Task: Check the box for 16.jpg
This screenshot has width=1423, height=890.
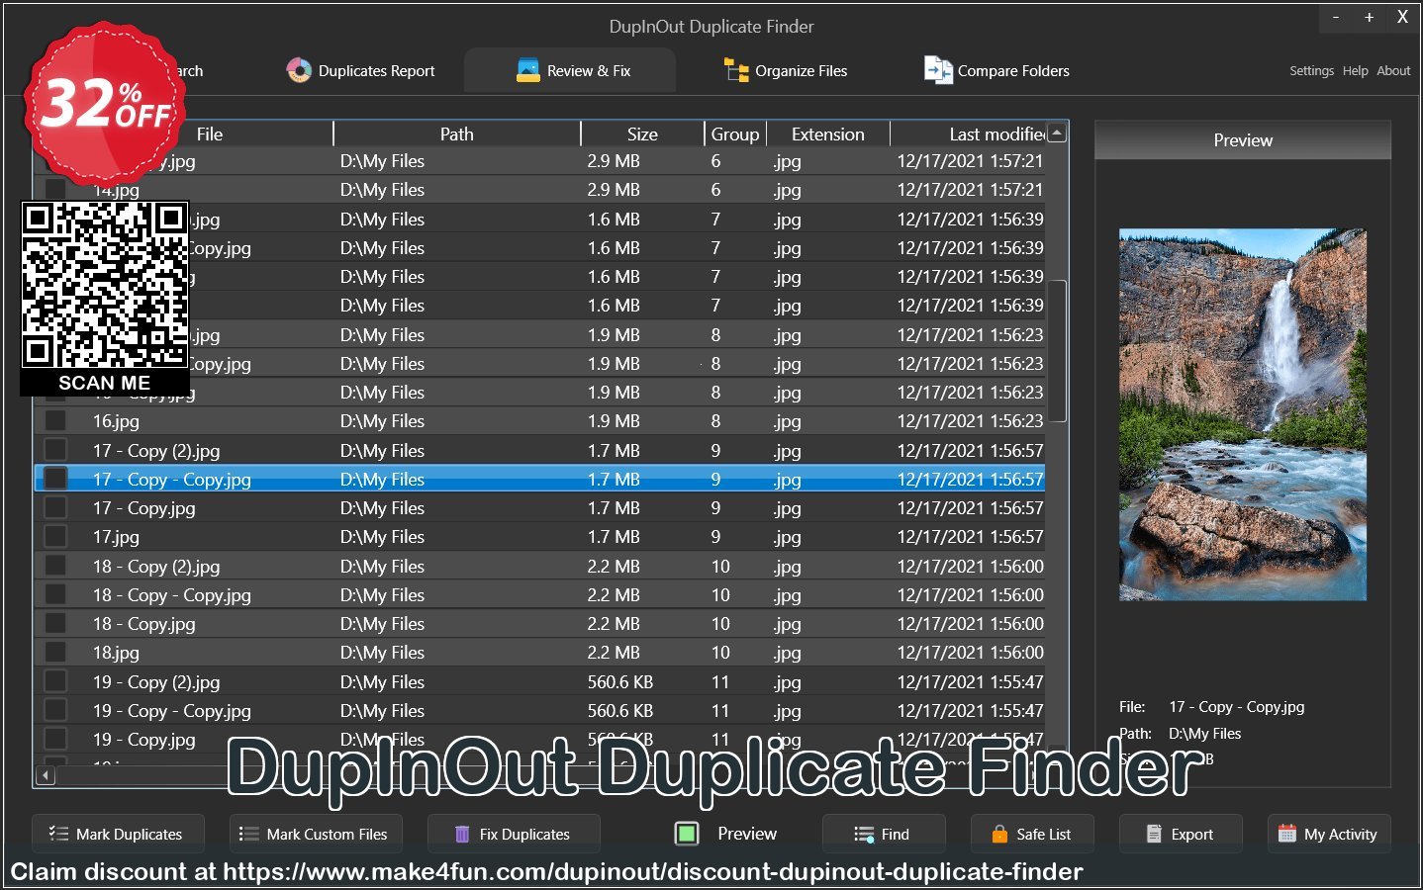Action: (55, 421)
